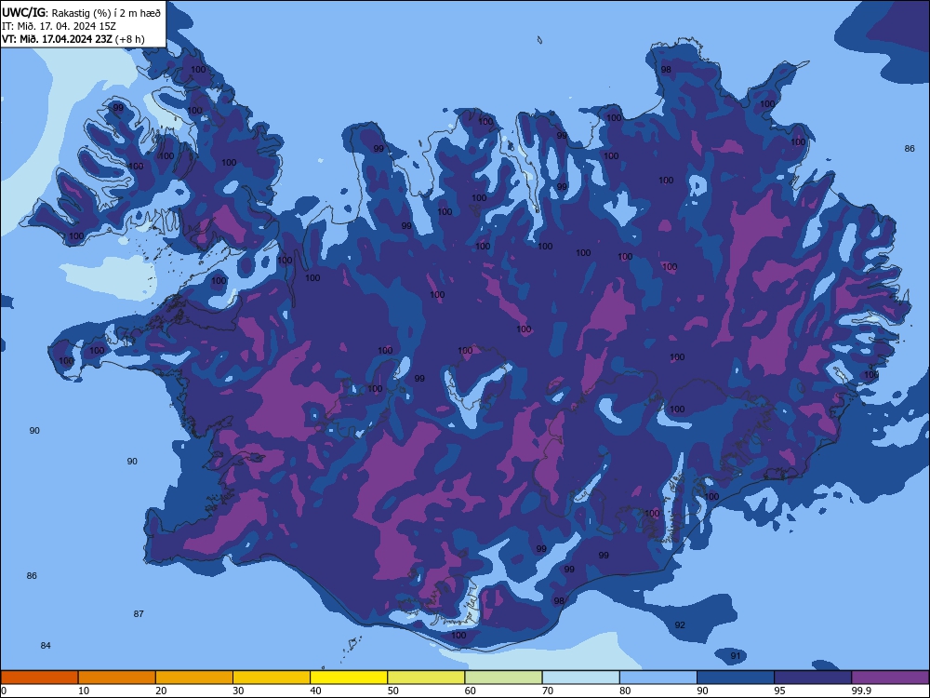Viewport: 930px width, 698px height.
Task: Pick the golden 30–40 legend swatch
Action: (272, 678)
